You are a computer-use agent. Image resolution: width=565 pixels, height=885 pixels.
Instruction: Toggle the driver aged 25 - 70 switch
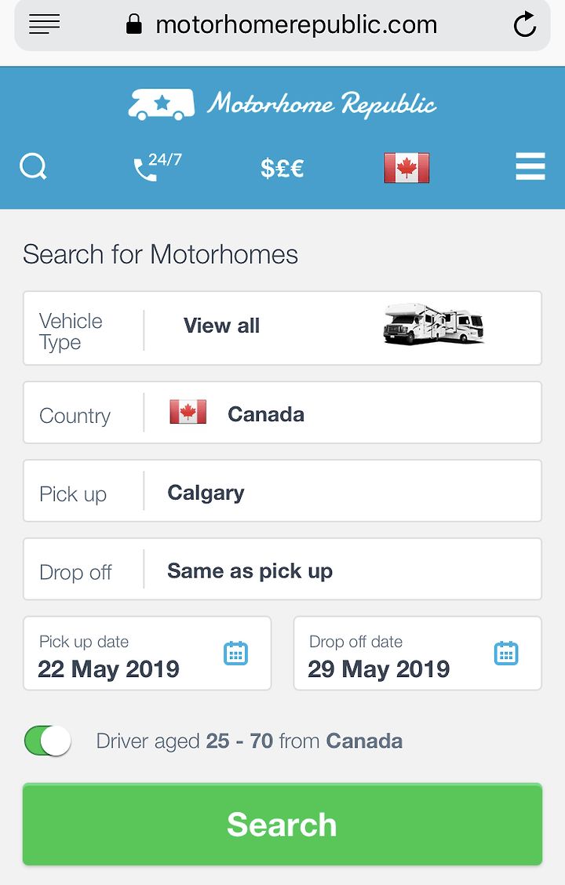[48, 741]
